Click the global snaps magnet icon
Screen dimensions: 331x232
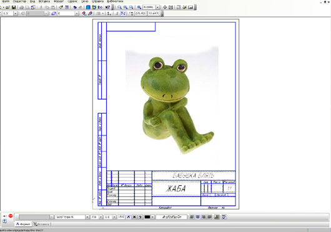tap(84, 13)
